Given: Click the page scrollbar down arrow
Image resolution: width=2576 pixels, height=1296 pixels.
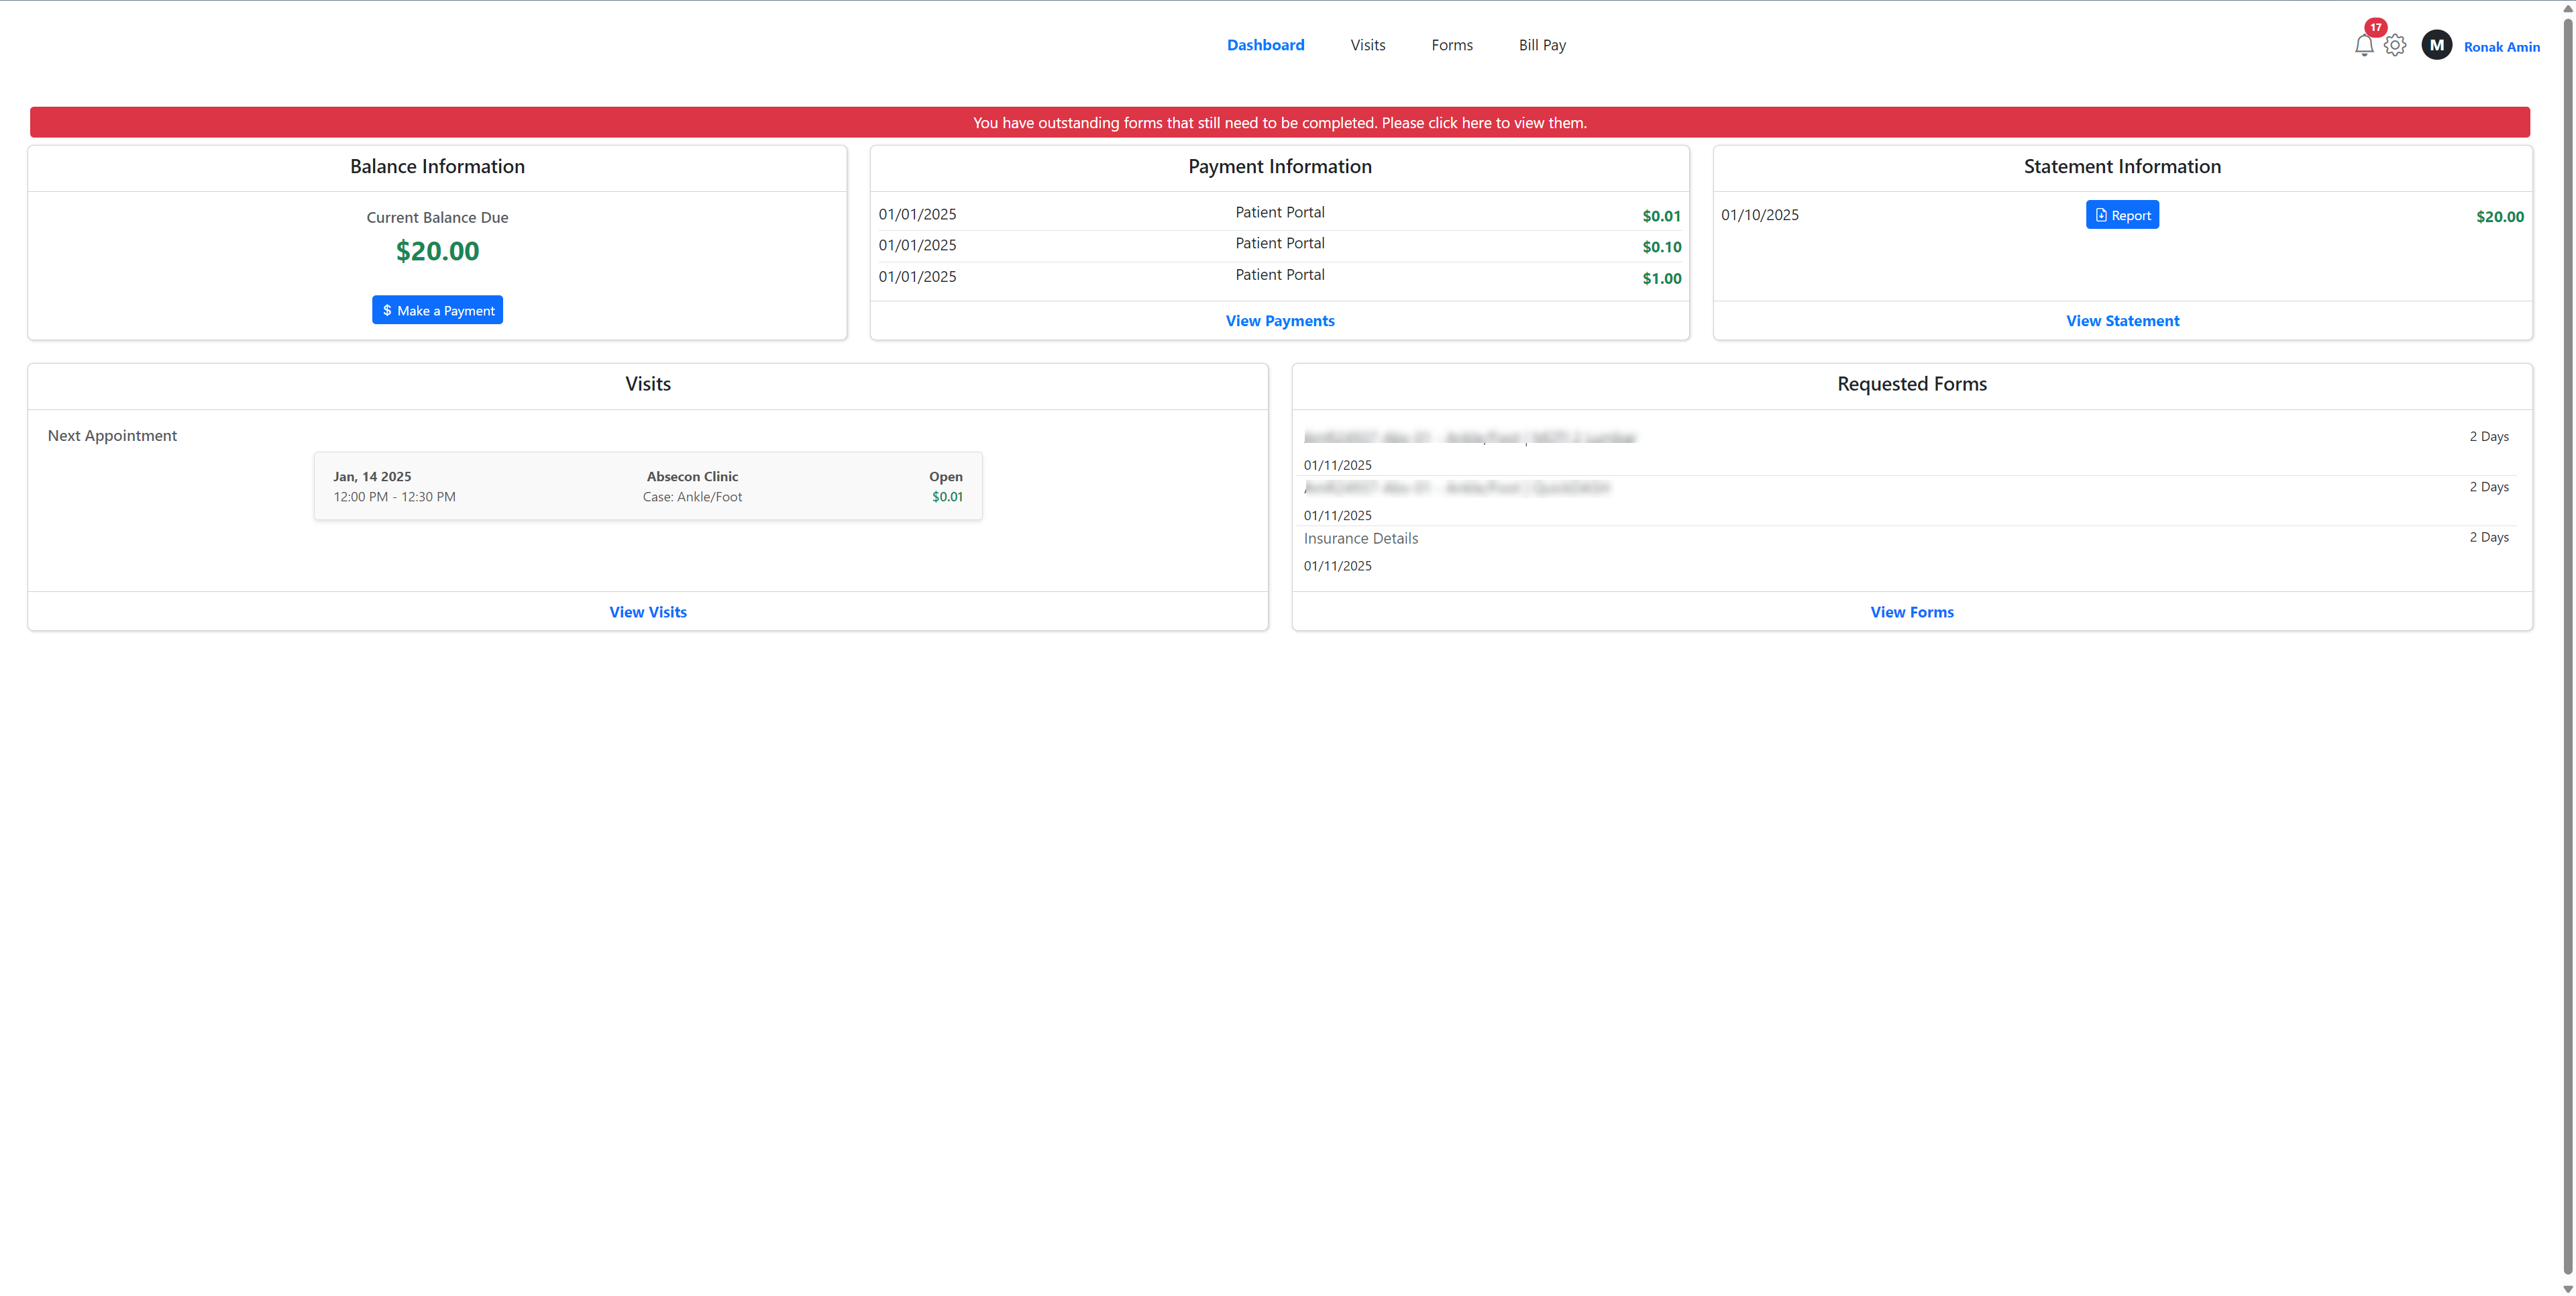Looking at the screenshot, I should (2567, 1289).
